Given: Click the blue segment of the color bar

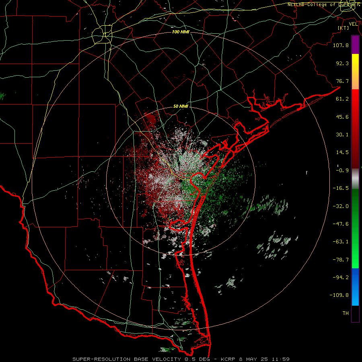Looking at the screenshot, I should (355, 287).
